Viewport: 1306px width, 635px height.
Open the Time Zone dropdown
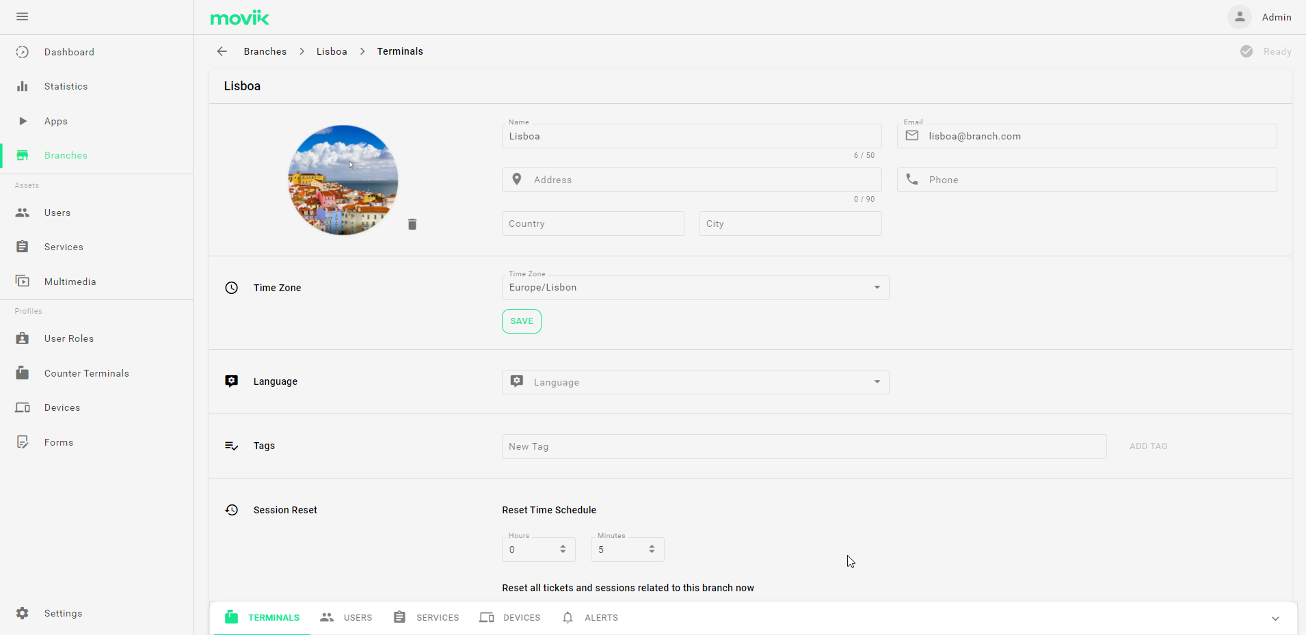695,288
